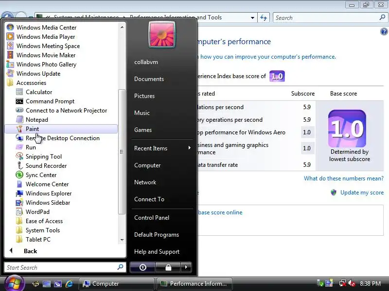Open shutdown options arrow menu
This screenshot has height=291, width=389.
pyautogui.click(x=186, y=267)
